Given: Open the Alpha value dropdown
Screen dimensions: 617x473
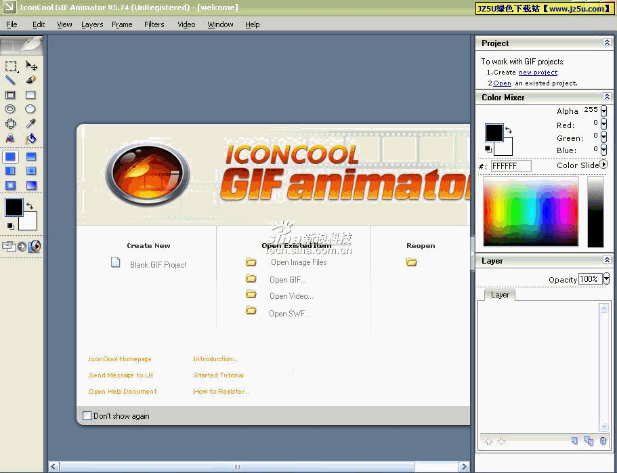Looking at the screenshot, I should point(603,111).
